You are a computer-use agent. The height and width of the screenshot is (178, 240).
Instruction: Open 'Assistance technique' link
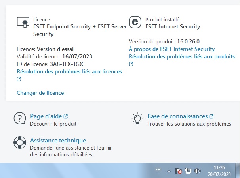[58, 141]
